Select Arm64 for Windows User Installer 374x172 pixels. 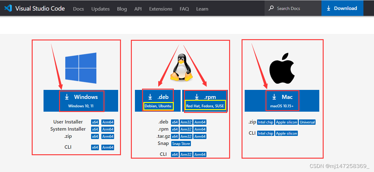[x=108, y=122]
